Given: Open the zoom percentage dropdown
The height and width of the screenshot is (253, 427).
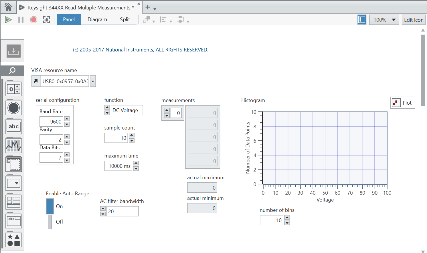Looking at the screenshot, I should pyautogui.click(x=394, y=20).
